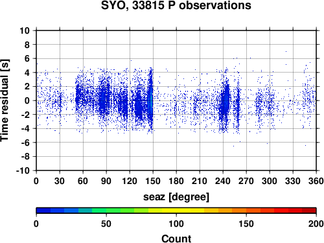The height and width of the screenshot is (243, 324).
Task: Click the x-axis tick label 150
Action: point(153,181)
